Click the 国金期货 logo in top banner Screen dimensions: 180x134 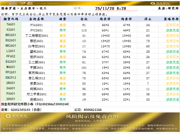[160, 4]
